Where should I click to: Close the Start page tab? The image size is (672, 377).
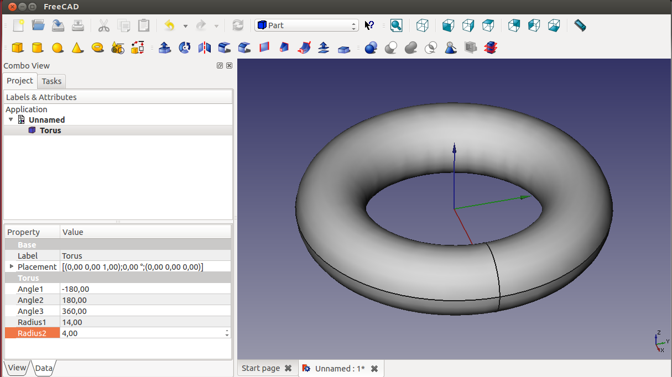[288, 368]
